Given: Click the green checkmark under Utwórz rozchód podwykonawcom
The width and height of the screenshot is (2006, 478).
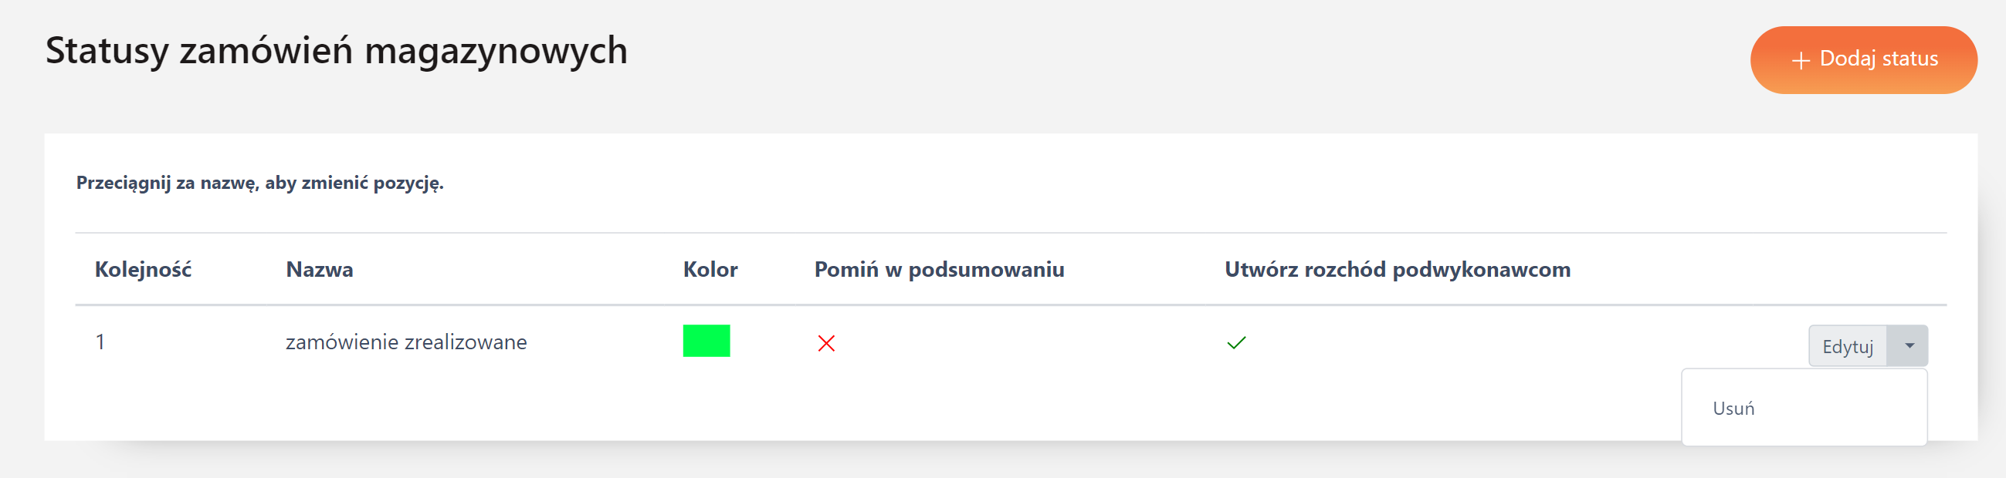Looking at the screenshot, I should pos(1236,343).
